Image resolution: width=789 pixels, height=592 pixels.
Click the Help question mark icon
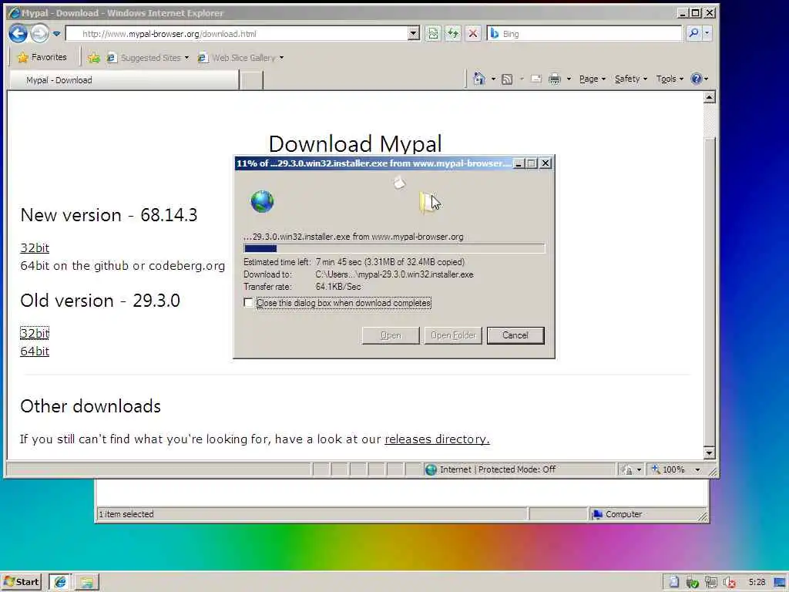(x=697, y=79)
